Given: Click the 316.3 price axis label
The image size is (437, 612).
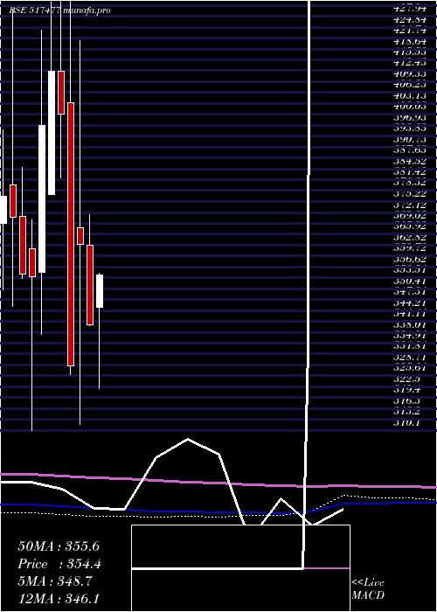Looking at the screenshot, I should [406, 400].
